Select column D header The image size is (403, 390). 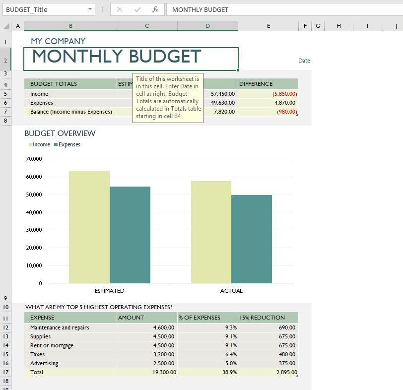tap(207, 26)
